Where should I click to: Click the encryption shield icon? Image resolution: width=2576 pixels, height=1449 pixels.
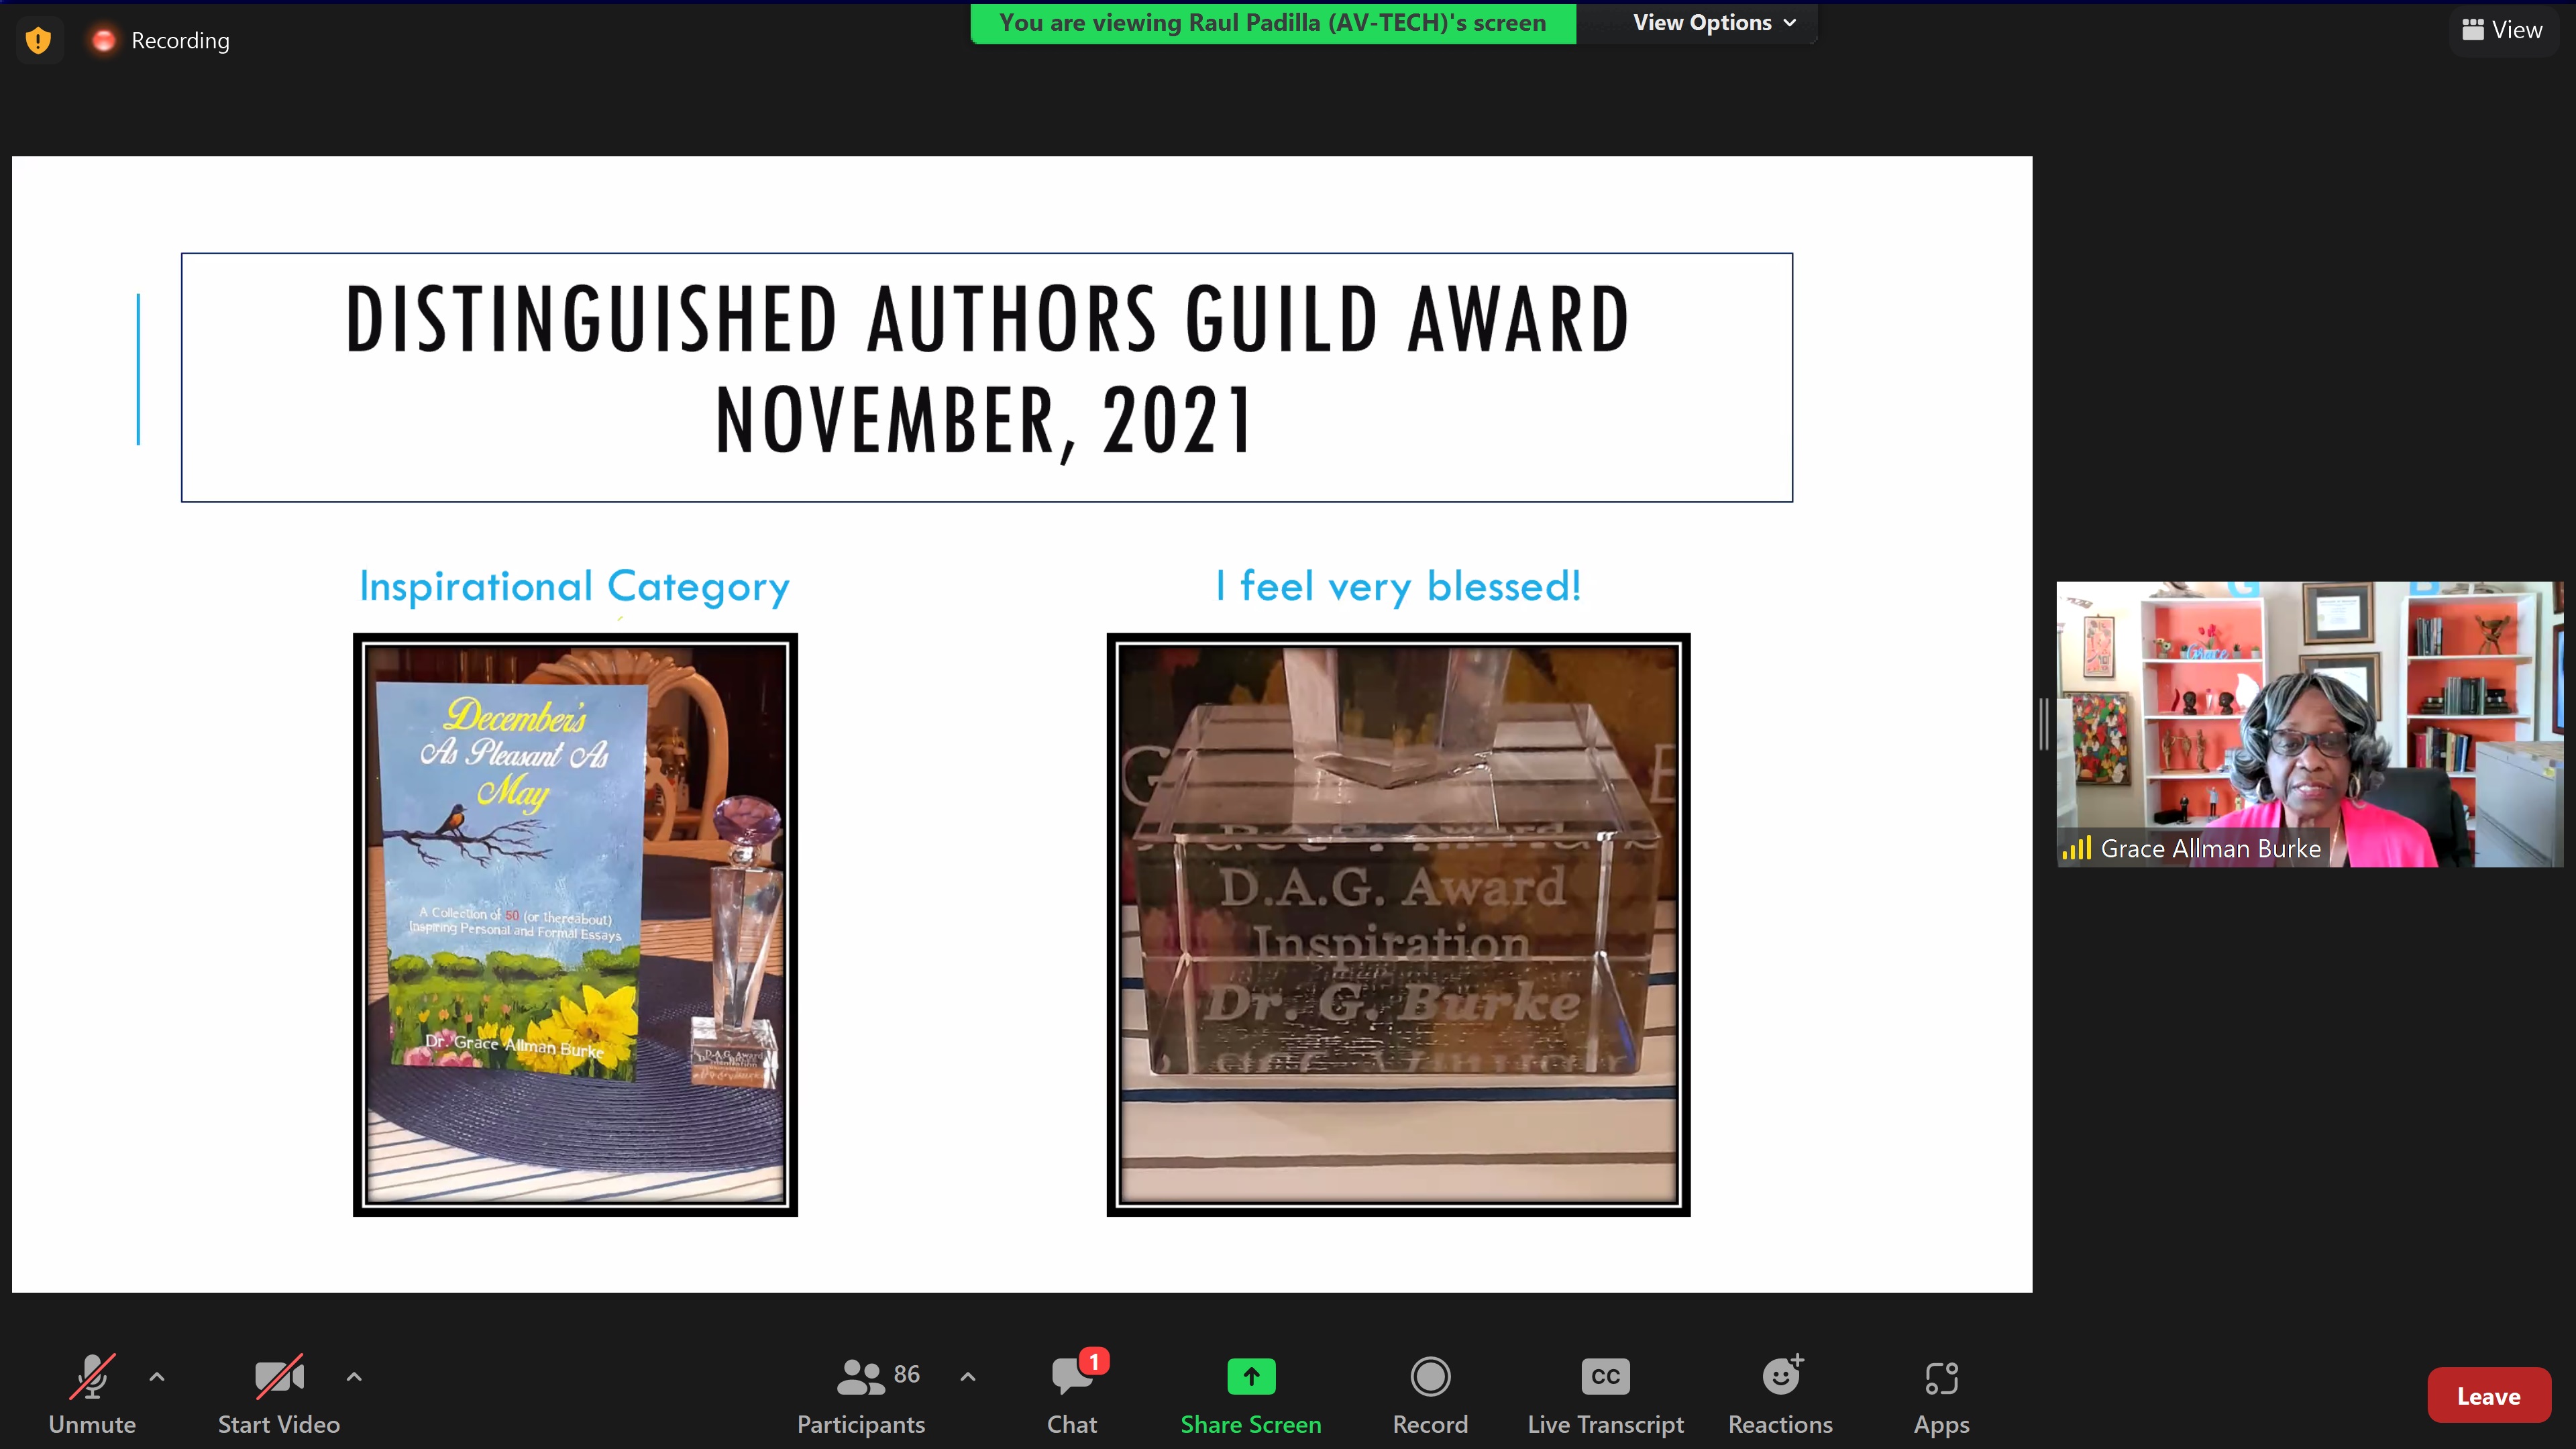[x=38, y=40]
